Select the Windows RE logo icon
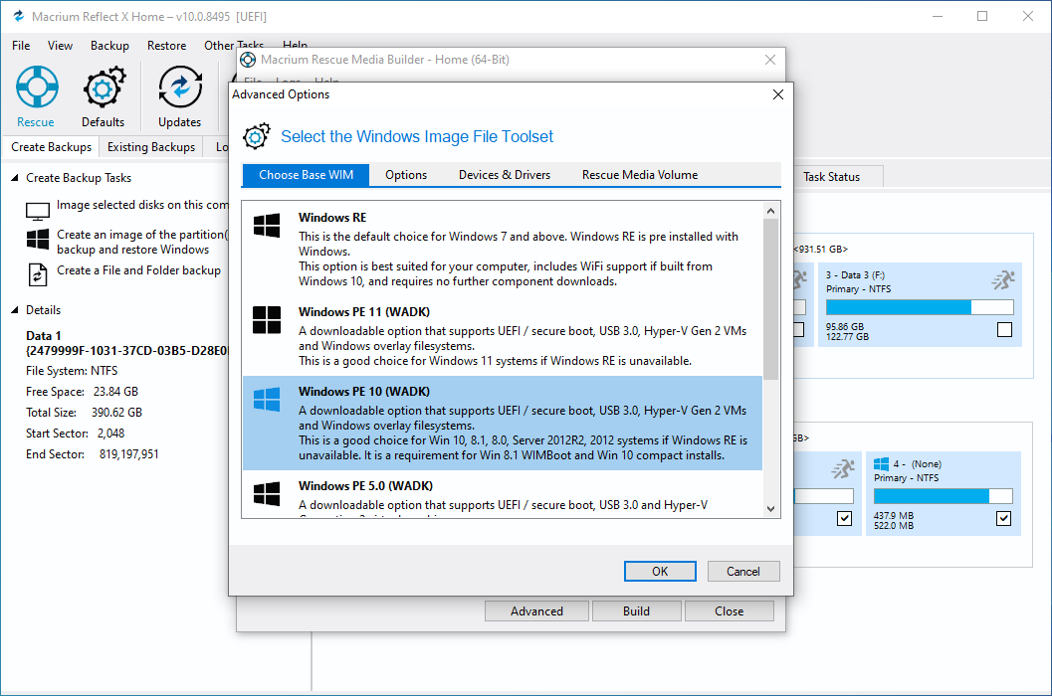 tap(267, 226)
